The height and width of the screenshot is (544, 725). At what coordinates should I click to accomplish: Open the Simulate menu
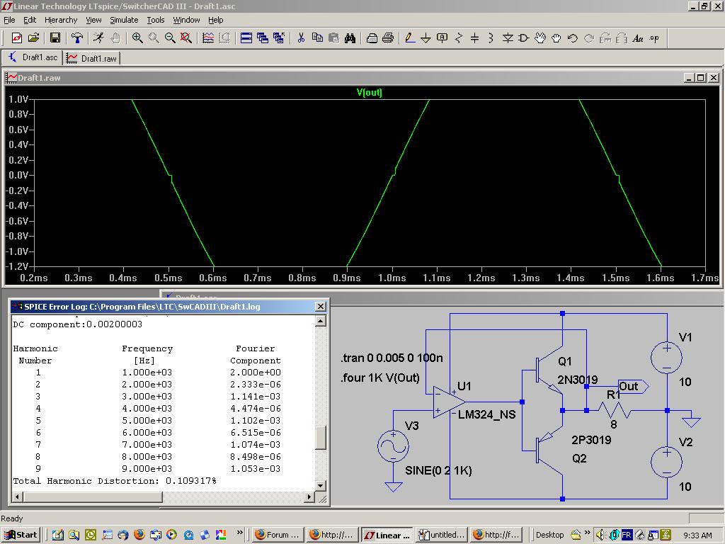point(124,20)
